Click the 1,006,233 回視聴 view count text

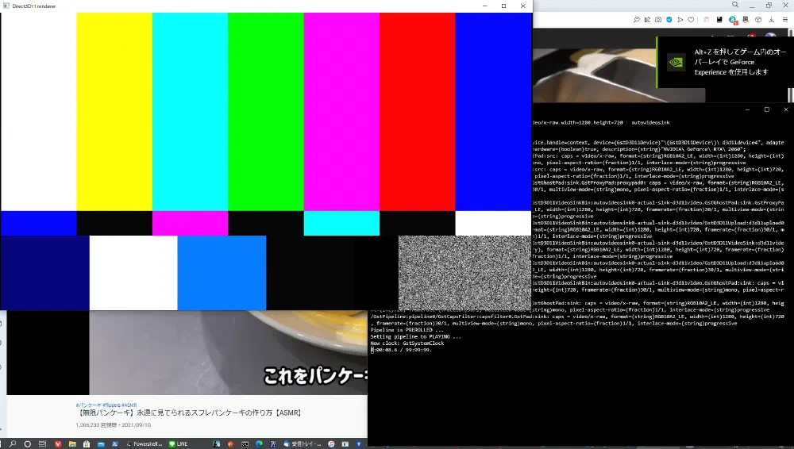(x=96, y=425)
